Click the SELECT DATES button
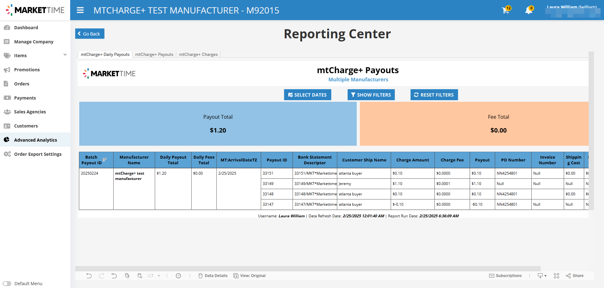This screenshot has height=288, width=604. (307, 95)
